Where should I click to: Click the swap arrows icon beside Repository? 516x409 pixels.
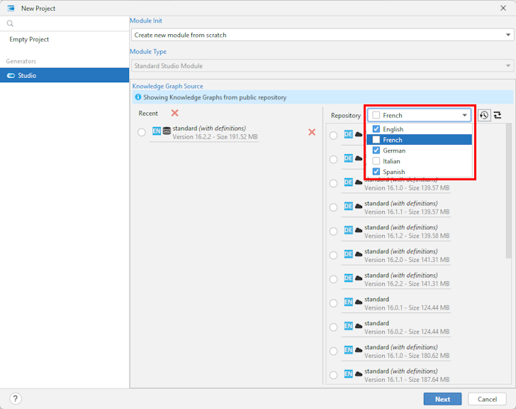point(498,115)
